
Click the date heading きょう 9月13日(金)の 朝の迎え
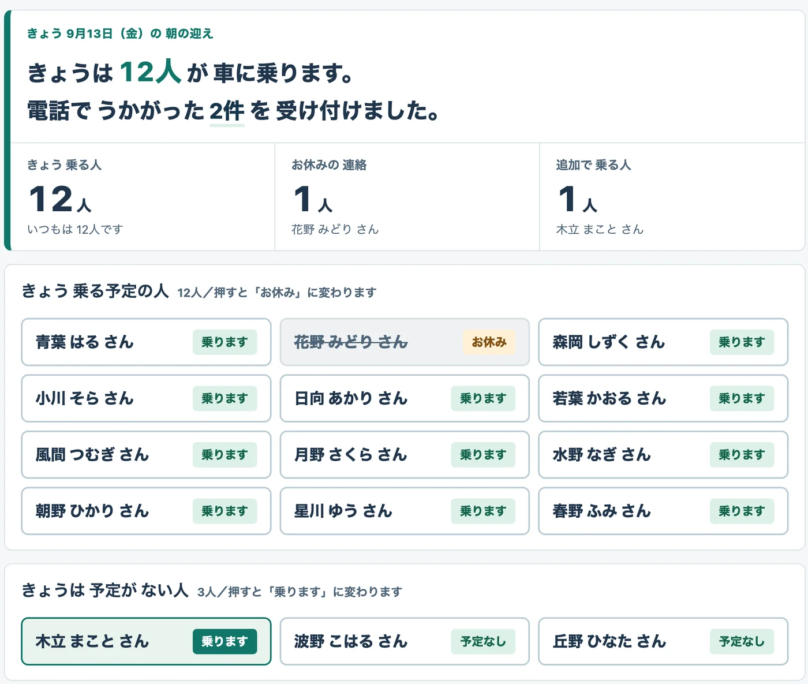pyautogui.click(x=120, y=33)
